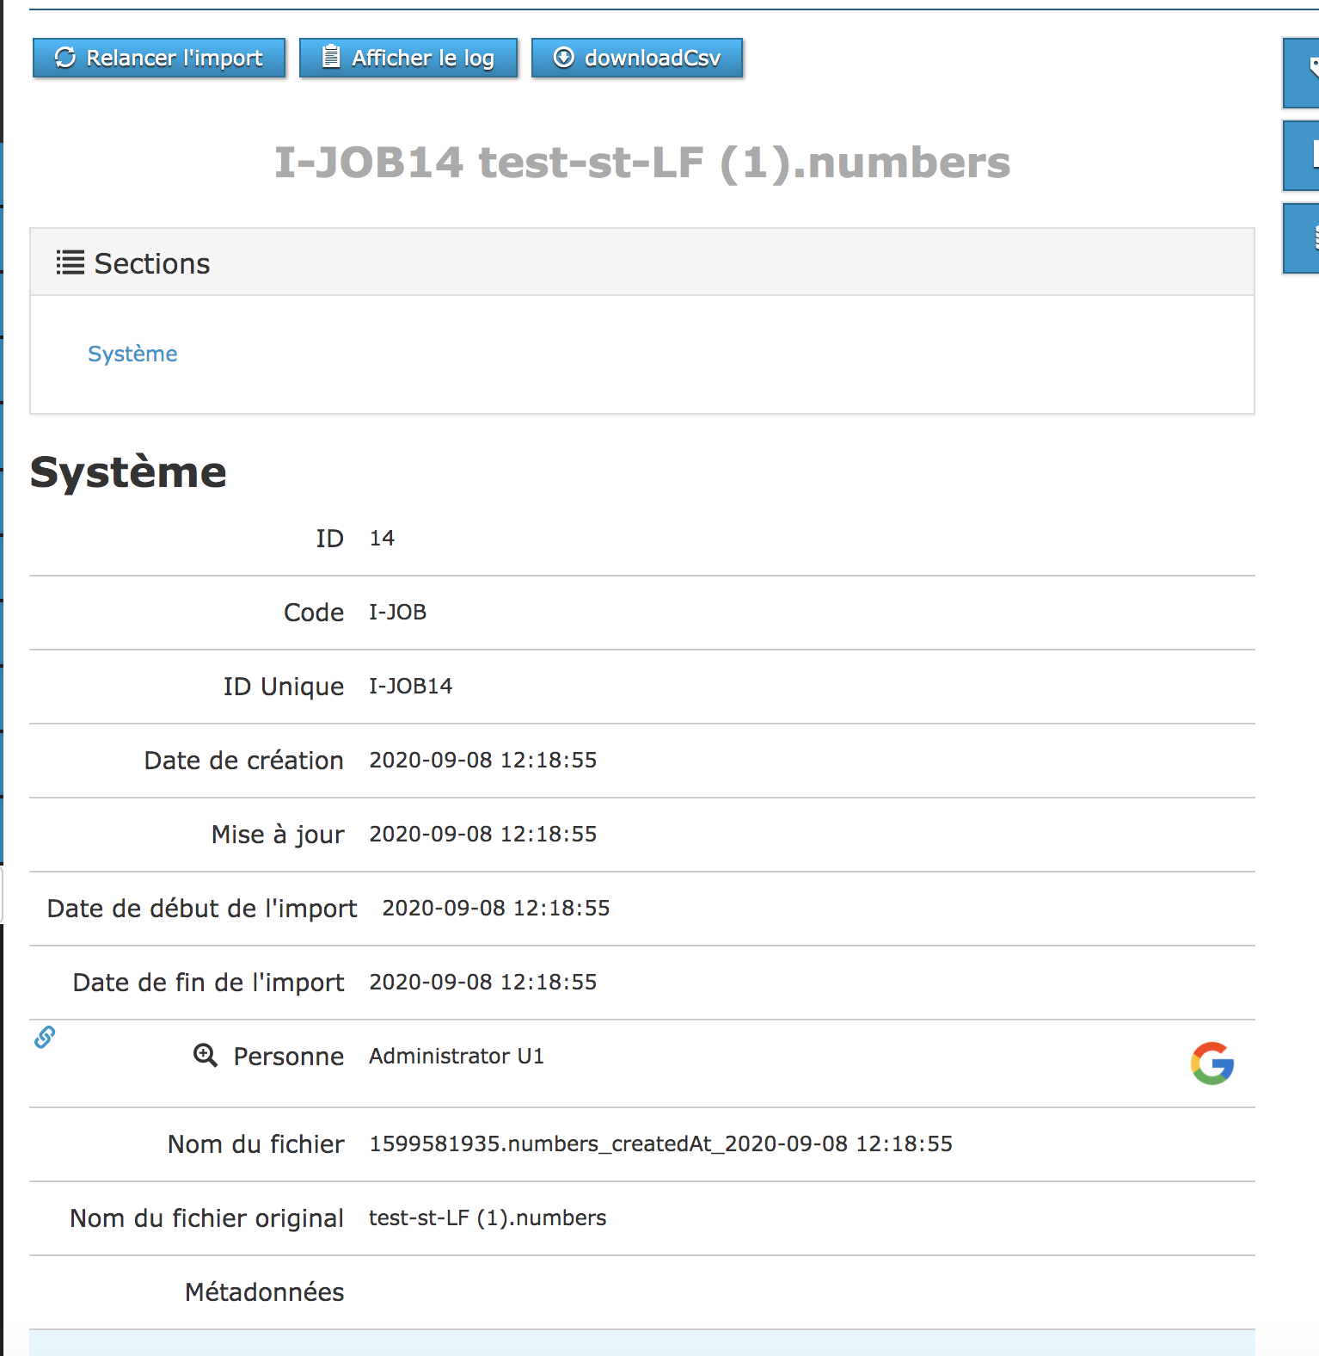Click the Code value I-JOB
Viewport: 1319px width, 1356px height.
[x=397, y=612]
